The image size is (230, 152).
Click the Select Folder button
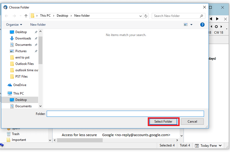click(163, 122)
